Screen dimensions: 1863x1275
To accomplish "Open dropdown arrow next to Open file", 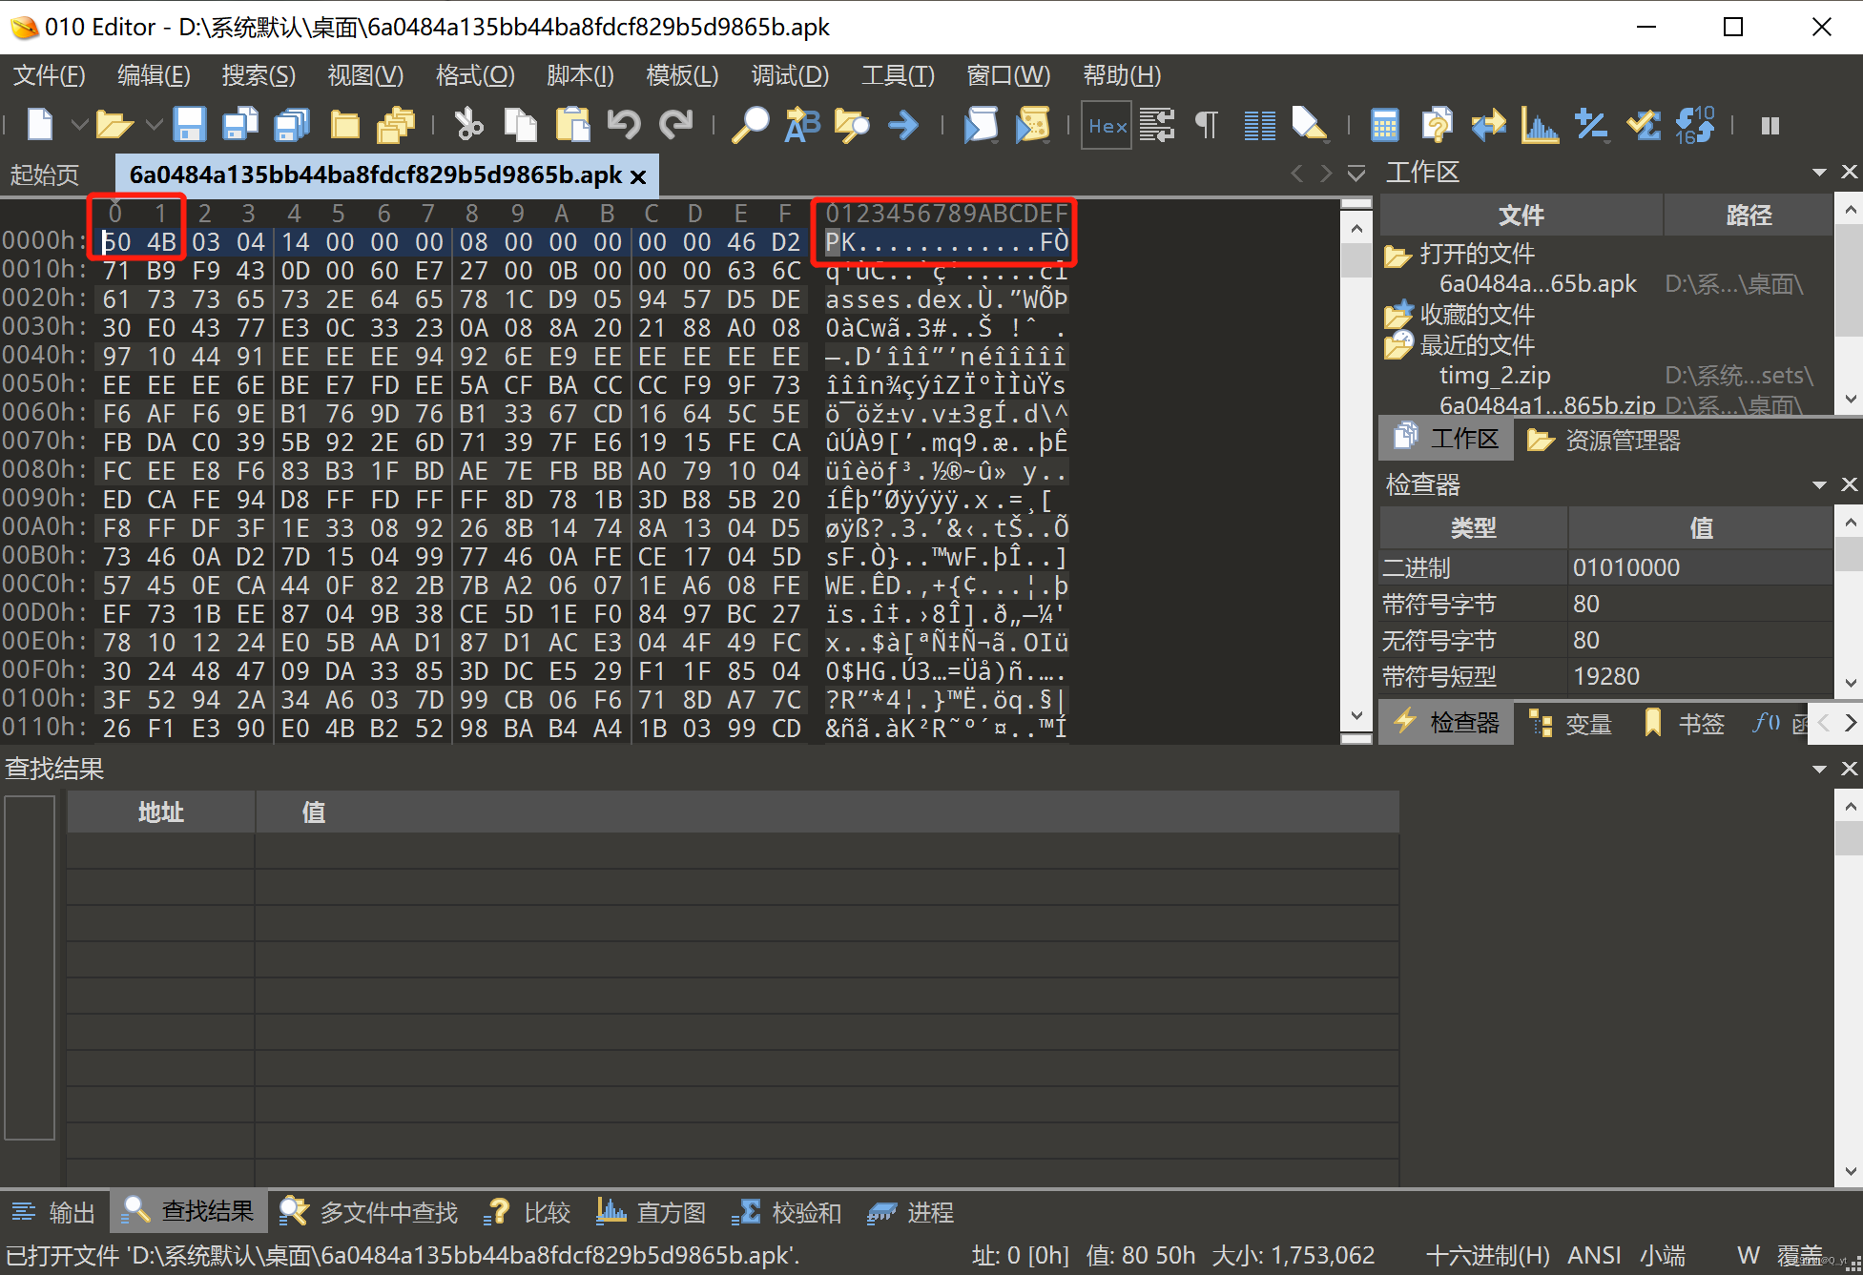I will 153,125.
